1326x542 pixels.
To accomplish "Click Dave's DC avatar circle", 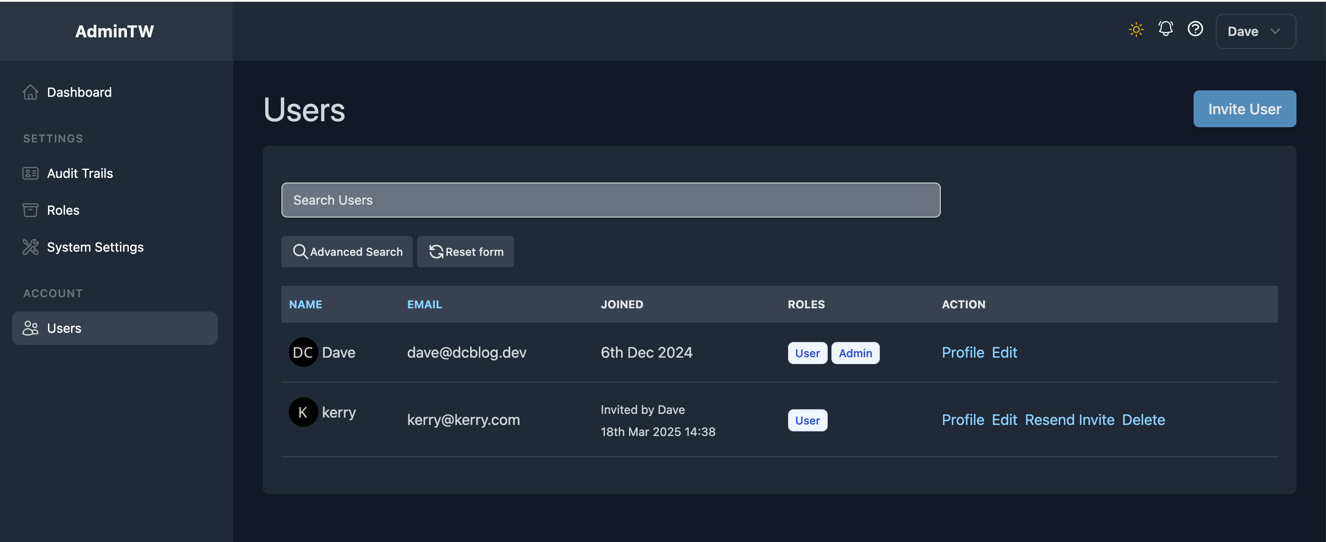I will [x=303, y=352].
